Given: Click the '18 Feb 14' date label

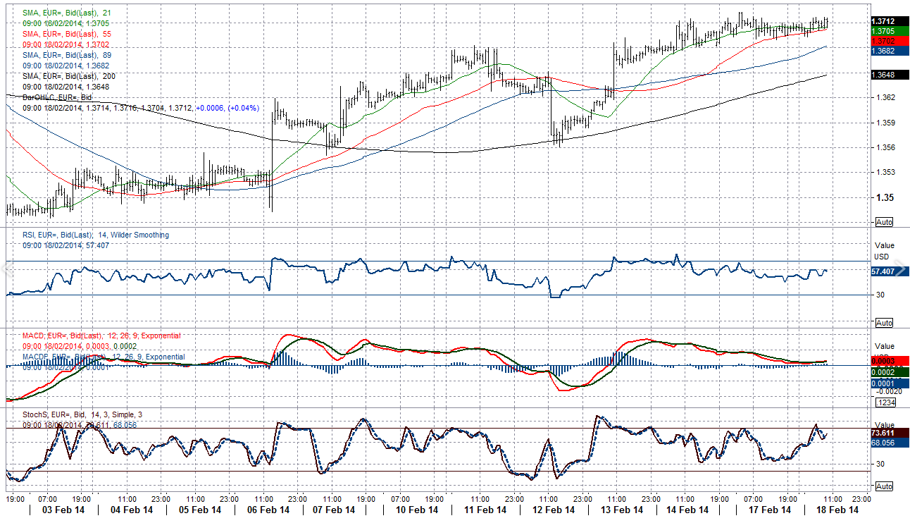Looking at the screenshot, I should (x=837, y=510).
